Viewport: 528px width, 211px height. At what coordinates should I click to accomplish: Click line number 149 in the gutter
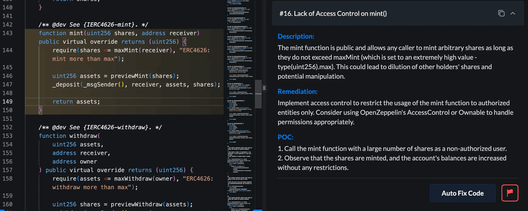(x=7, y=101)
